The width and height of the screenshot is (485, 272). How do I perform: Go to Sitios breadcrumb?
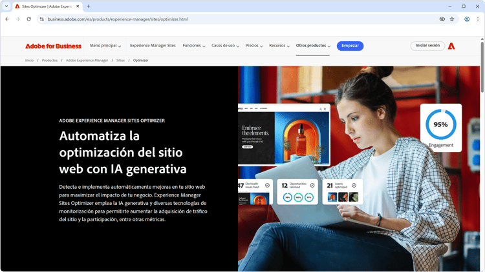pos(121,61)
